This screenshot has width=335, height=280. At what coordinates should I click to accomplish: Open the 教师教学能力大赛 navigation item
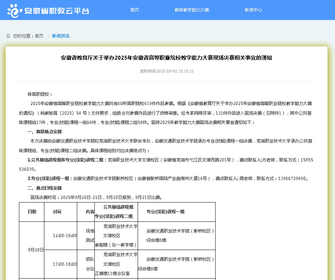(x=192, y=10)
